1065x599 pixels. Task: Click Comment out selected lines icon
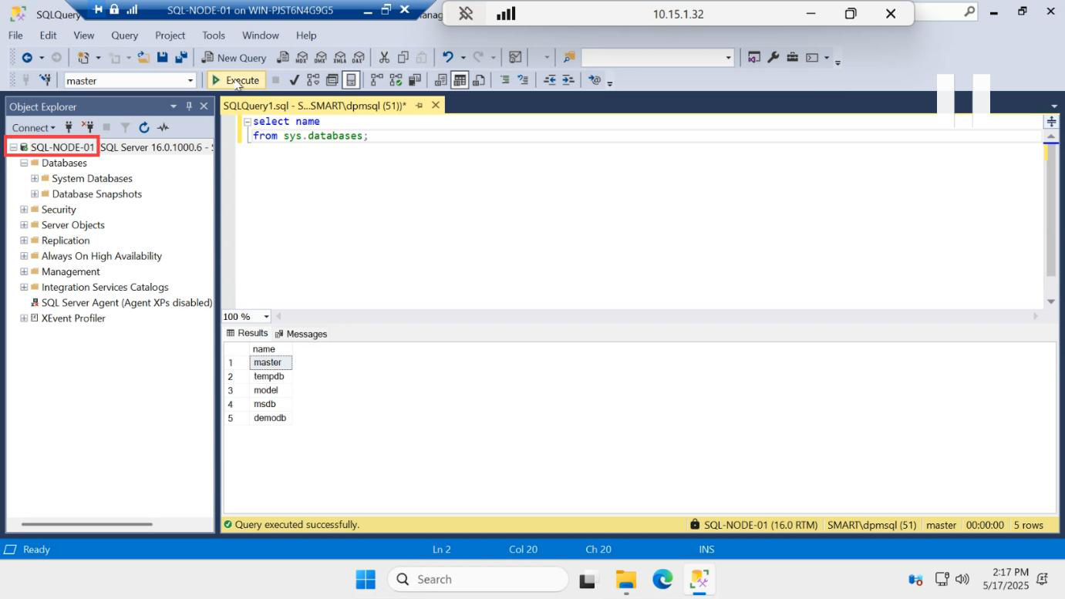click(x=504, y=80)
